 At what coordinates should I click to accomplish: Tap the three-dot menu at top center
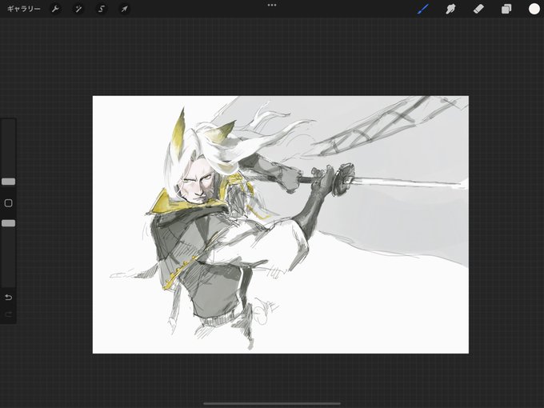tap(272, 6)
